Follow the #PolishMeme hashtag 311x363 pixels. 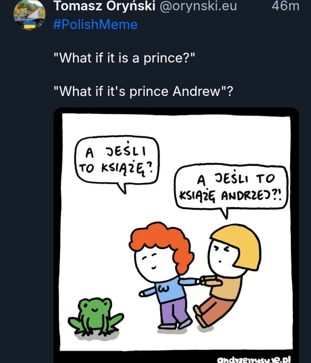point(95,25)
